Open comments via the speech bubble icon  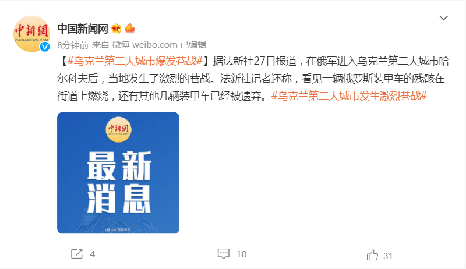[x=224, y=254]
